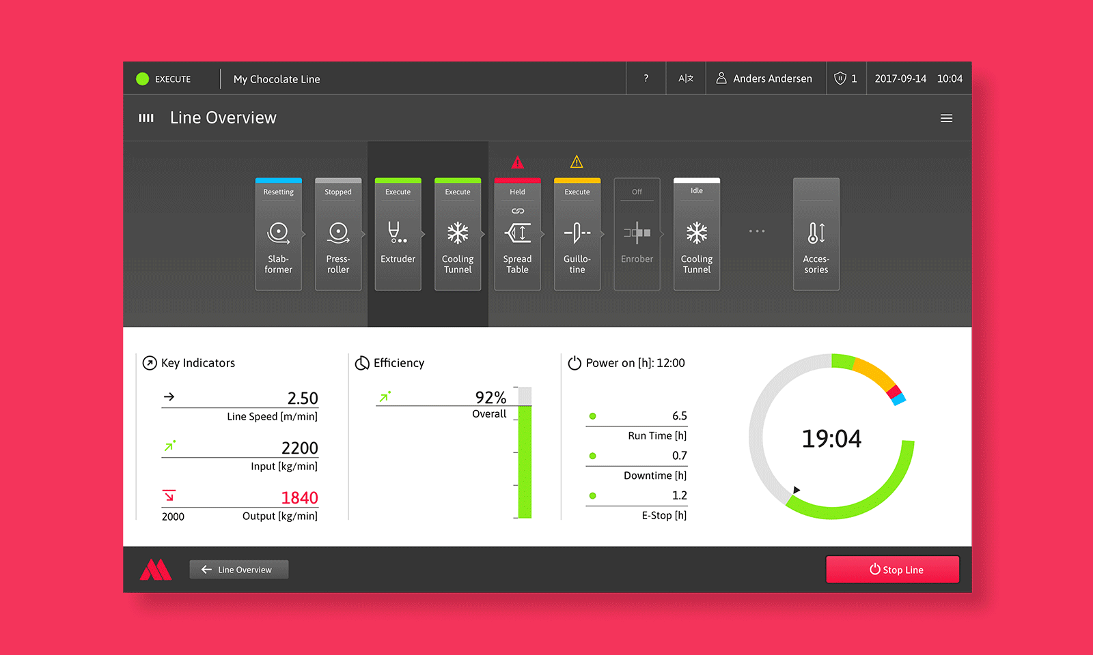Viewport: 1093px width, 655px height.
Task: Open the Extruder machine tile
Action: 398,235
